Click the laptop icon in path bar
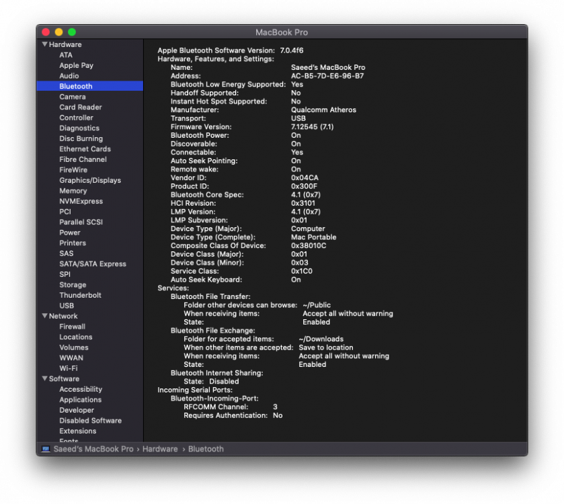The height and width of the screenshot is (504, 564). point(46,449)
